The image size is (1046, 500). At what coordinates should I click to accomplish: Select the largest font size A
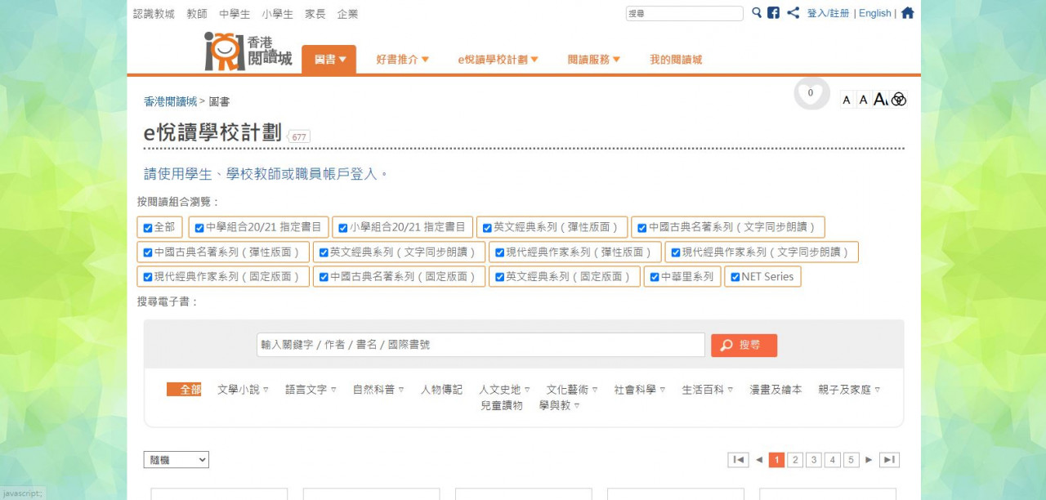[x=880, y=100]
